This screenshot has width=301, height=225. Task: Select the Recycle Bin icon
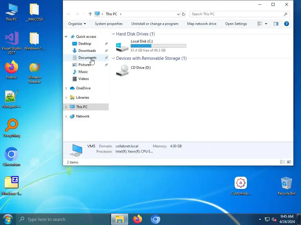[286, 186]
